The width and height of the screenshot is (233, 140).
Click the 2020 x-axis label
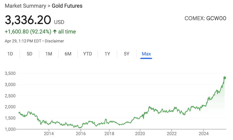[140, 134]
